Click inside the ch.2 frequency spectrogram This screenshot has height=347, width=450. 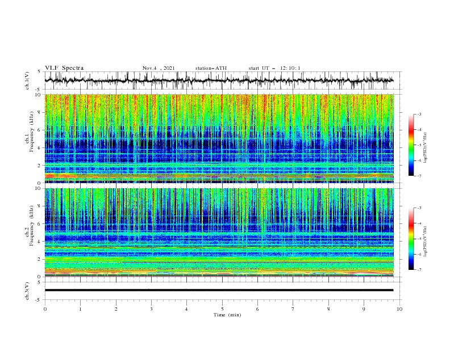pos(219,232)
